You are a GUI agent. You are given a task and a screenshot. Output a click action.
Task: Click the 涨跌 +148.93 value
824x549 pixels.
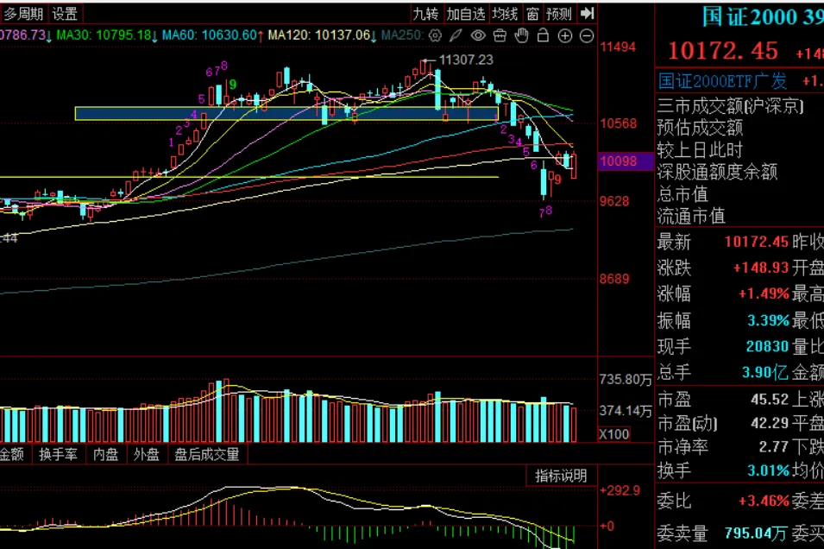(x=761, y=268)
